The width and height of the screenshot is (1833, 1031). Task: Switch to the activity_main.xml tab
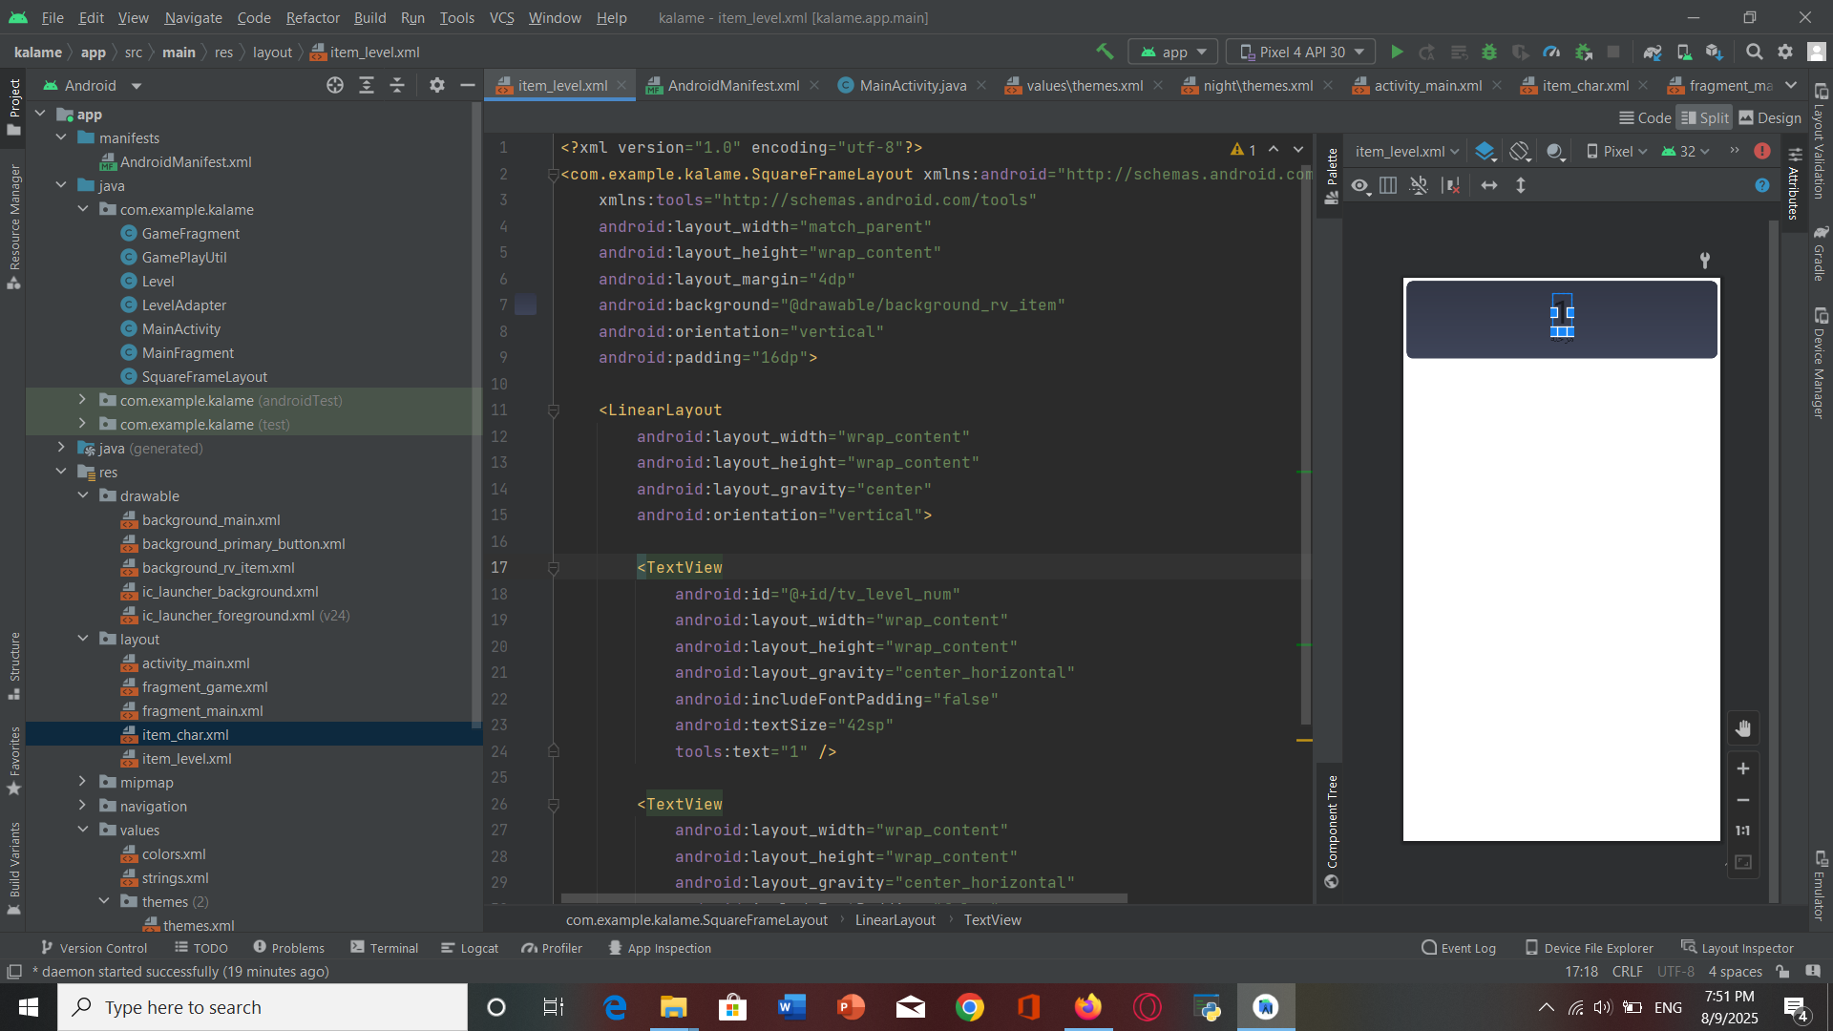(x=1427, y=85)
